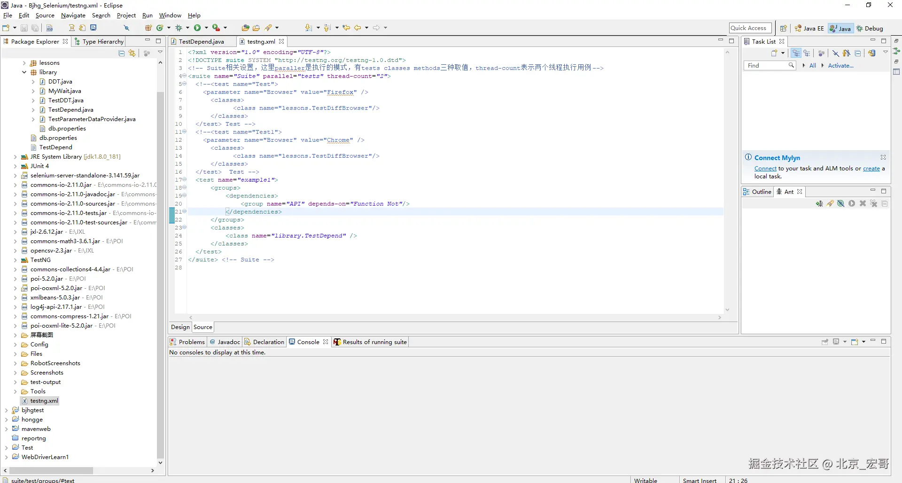Navigate Back with the yellow arrow
Image resolution: width=902 pixels, height=483 pixels.
(x=358, y=28)
